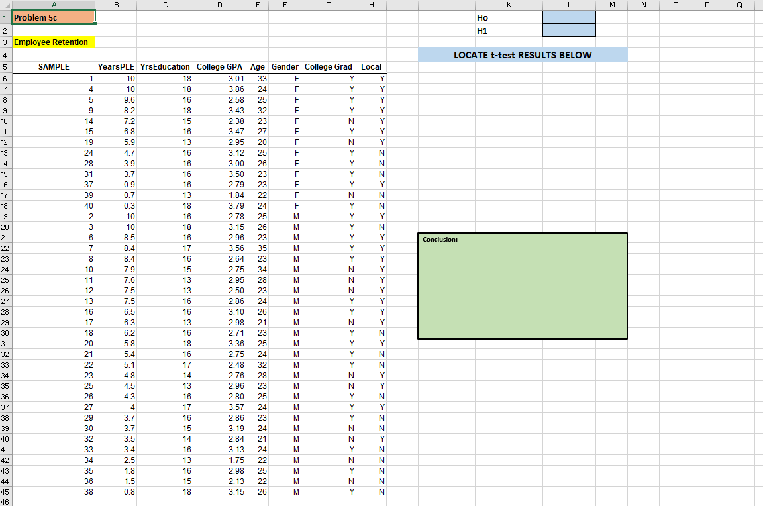Select the College GPA header cell
The image size is (763, 506).
click(x=219, y=66)
